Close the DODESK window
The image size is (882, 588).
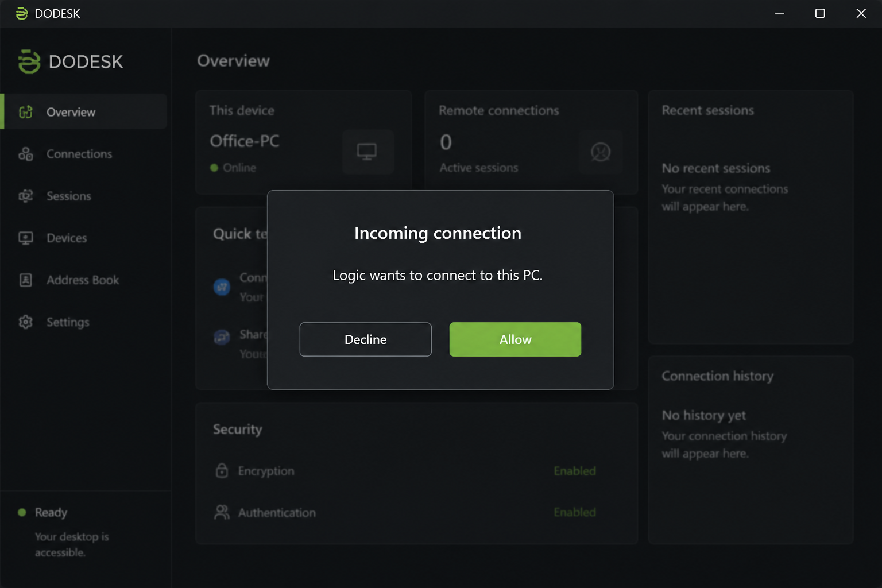861,13
